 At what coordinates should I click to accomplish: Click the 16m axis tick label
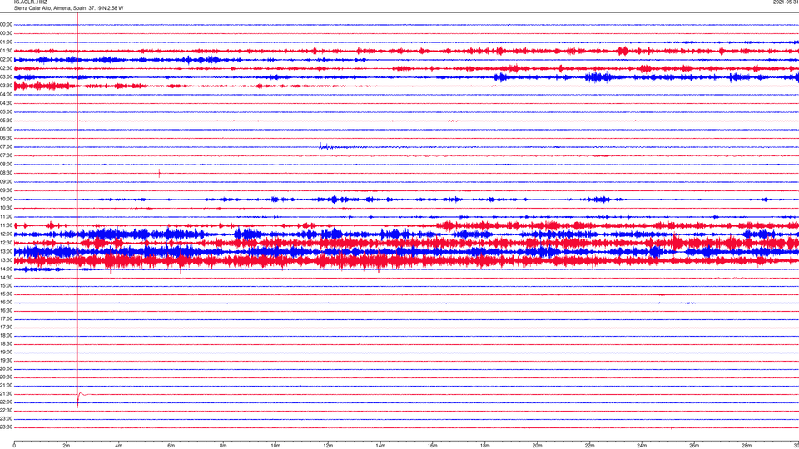(x=433, y=446)
